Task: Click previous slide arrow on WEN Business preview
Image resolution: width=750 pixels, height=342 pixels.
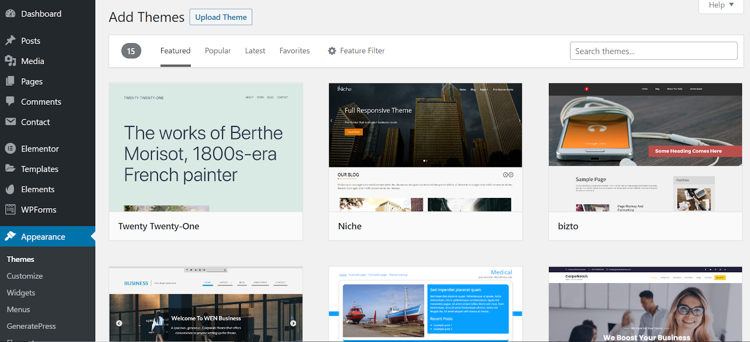Action: [119, 323]
